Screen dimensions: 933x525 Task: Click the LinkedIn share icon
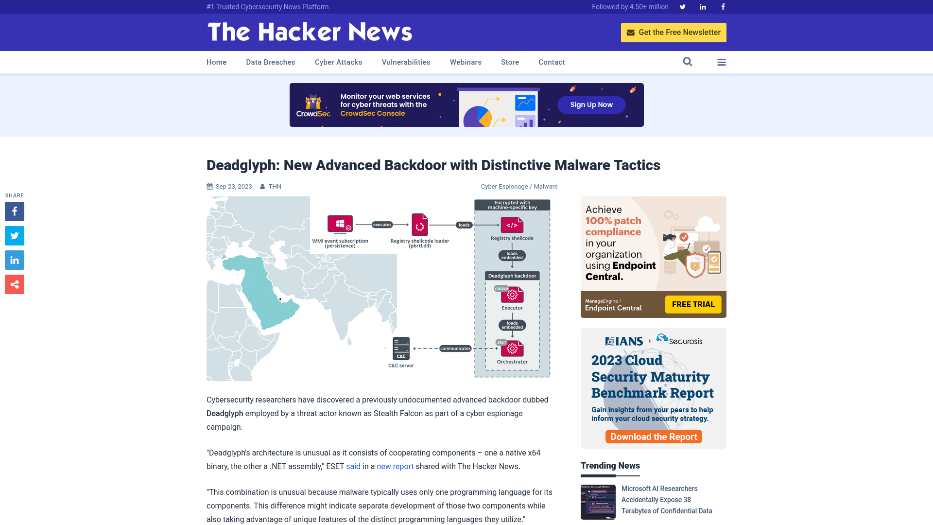pos(14,260)
